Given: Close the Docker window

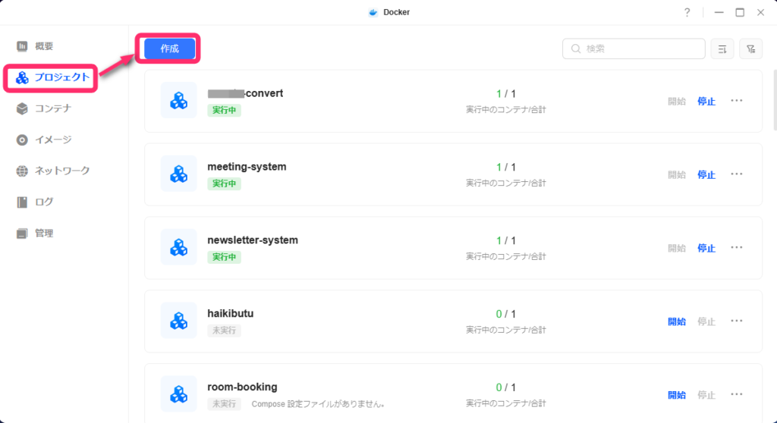Looking at the screenshot, I should [760, 12].
